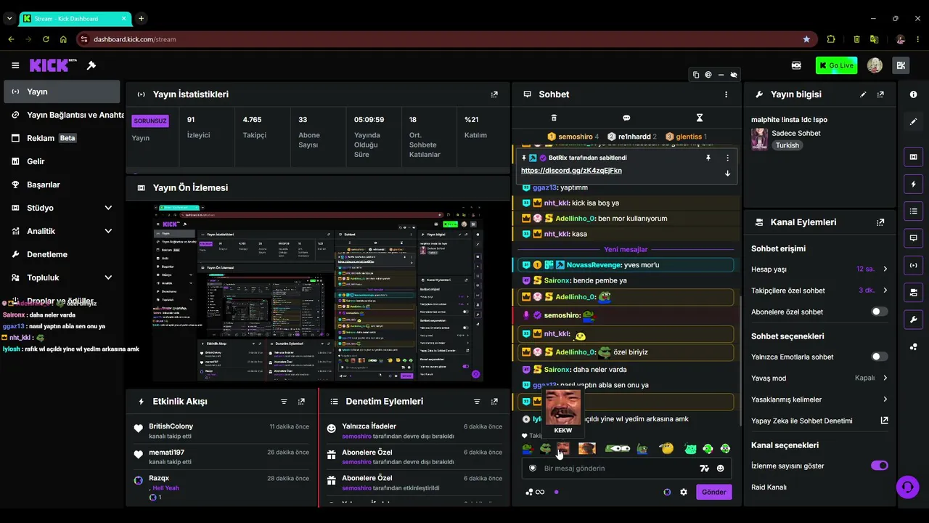Click the chat bubble icon in Sohbet toolbar
The image size is (929, 523).
pos(626,118)
